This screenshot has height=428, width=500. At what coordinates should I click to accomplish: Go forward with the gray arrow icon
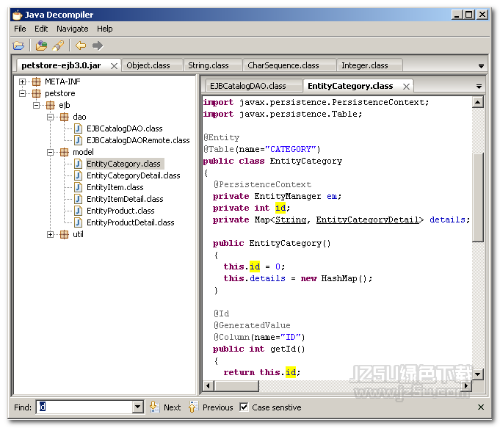pyautogui.click(x=98, y=46)
